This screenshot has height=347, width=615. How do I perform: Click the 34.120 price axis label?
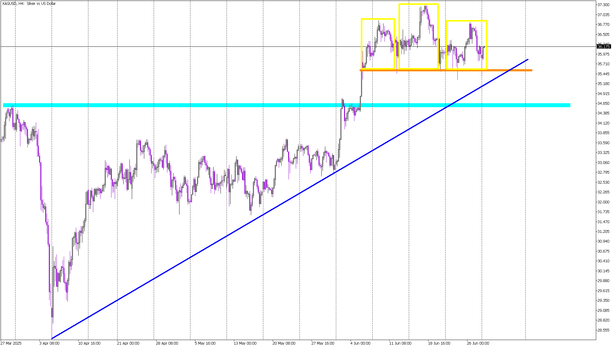(603, 123)
